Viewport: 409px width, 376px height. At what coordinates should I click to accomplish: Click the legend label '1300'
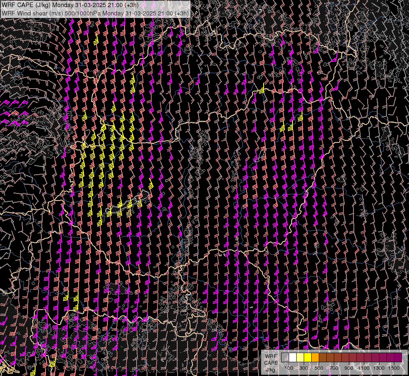click(x=379, y=368)
